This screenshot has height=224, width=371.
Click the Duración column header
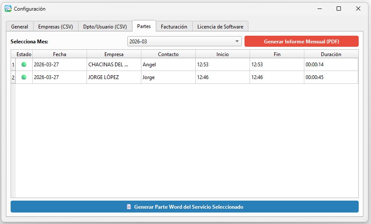tap(331, 54)
